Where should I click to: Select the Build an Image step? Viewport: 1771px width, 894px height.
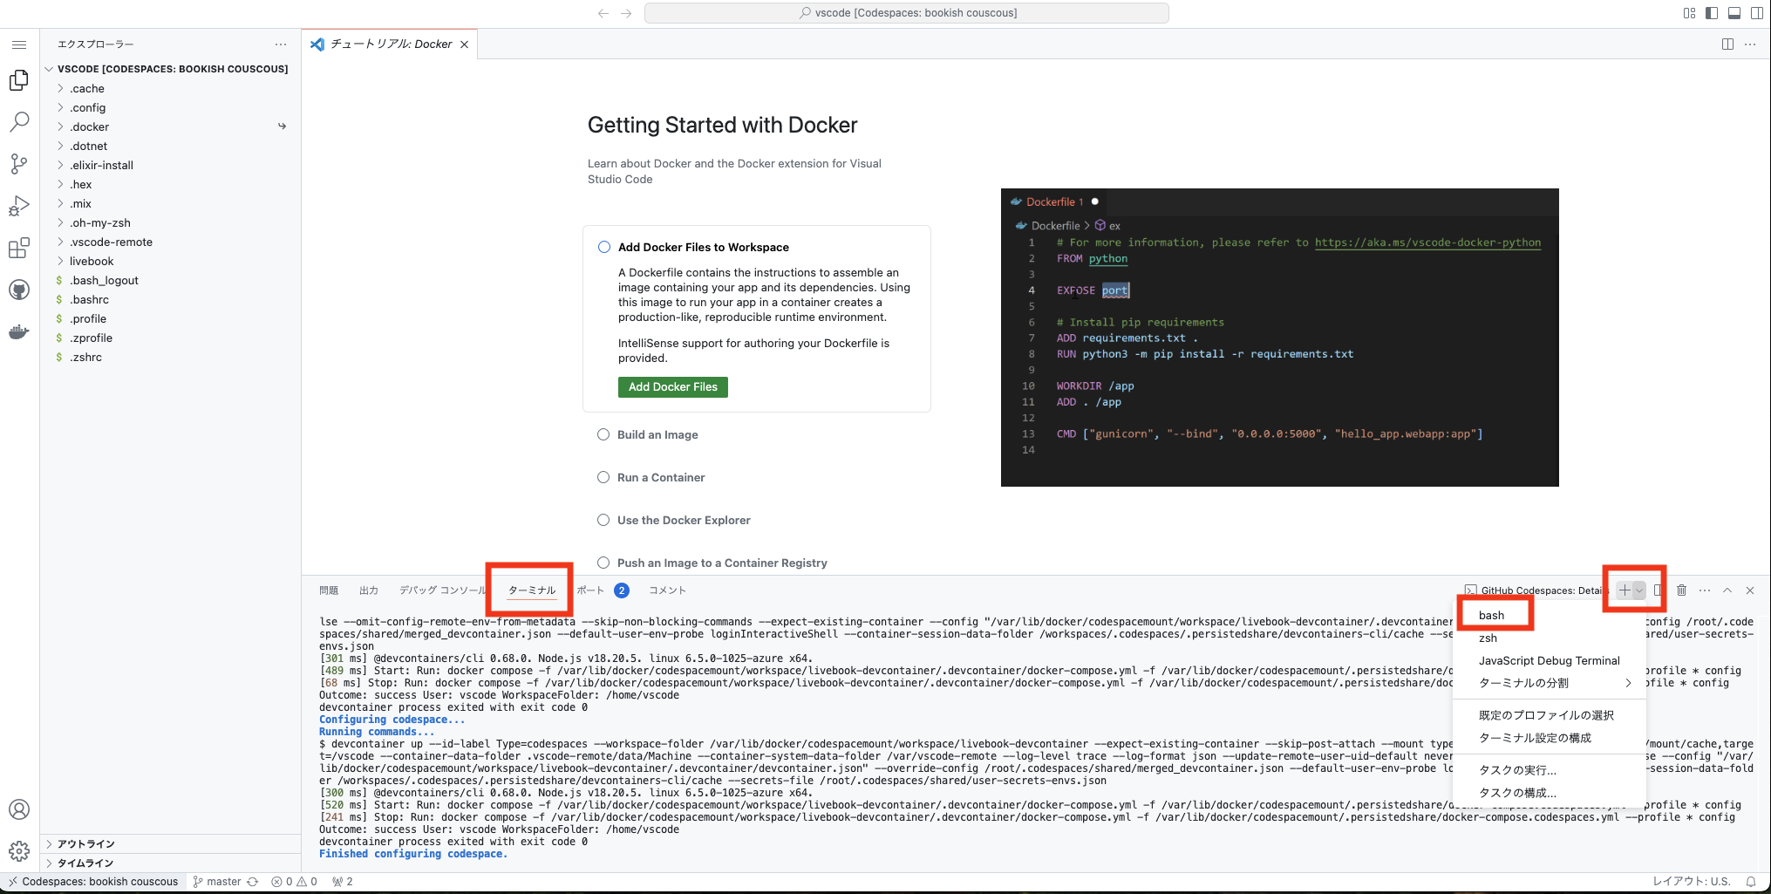point(657,435)
